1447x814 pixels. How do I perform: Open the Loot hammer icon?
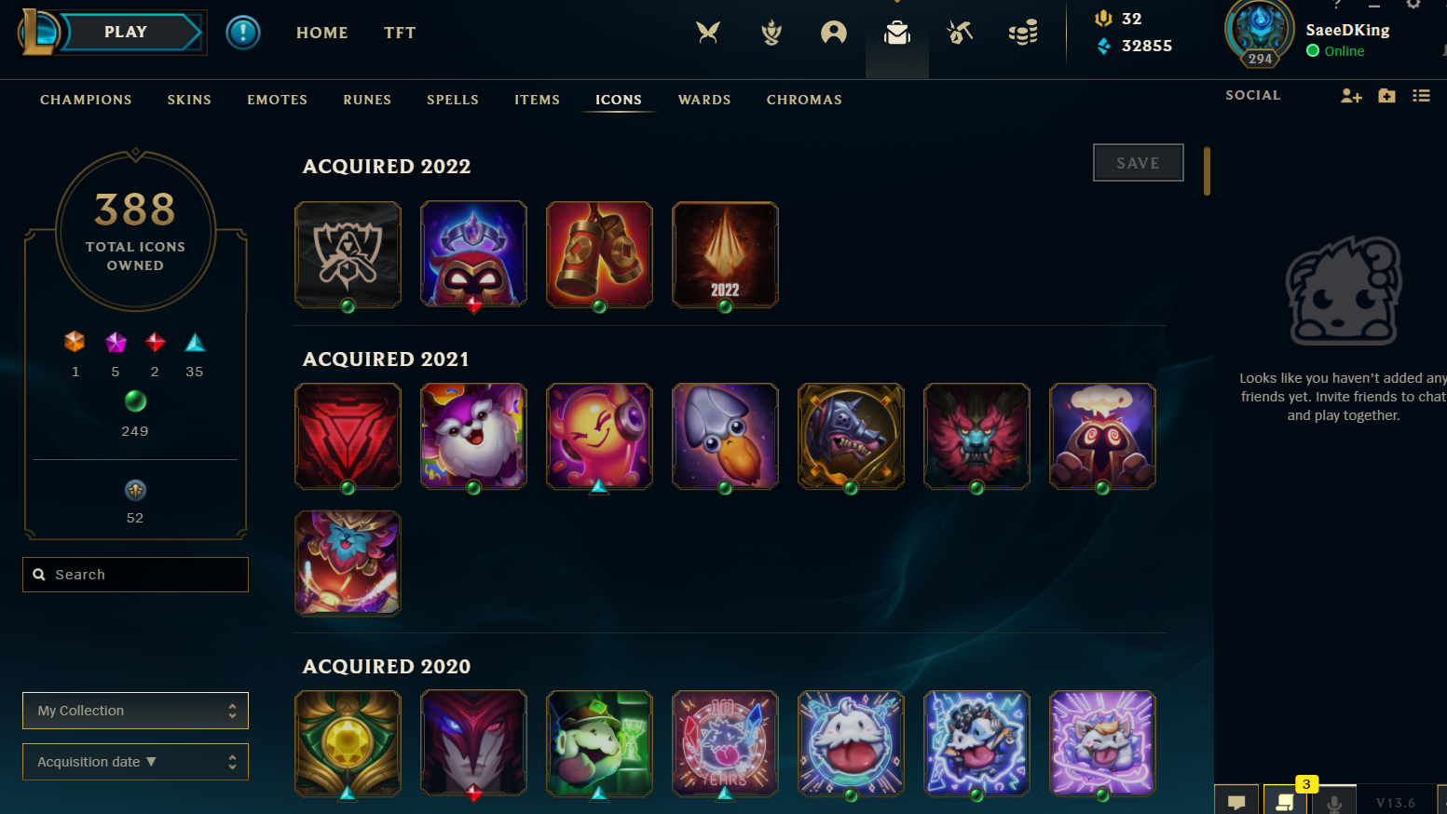[x=960, y=33]
